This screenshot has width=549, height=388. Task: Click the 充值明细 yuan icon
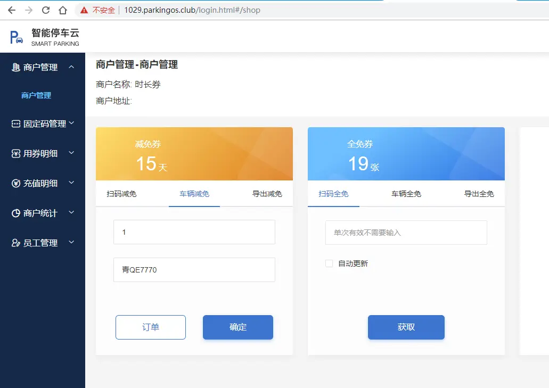pos(16,184)
